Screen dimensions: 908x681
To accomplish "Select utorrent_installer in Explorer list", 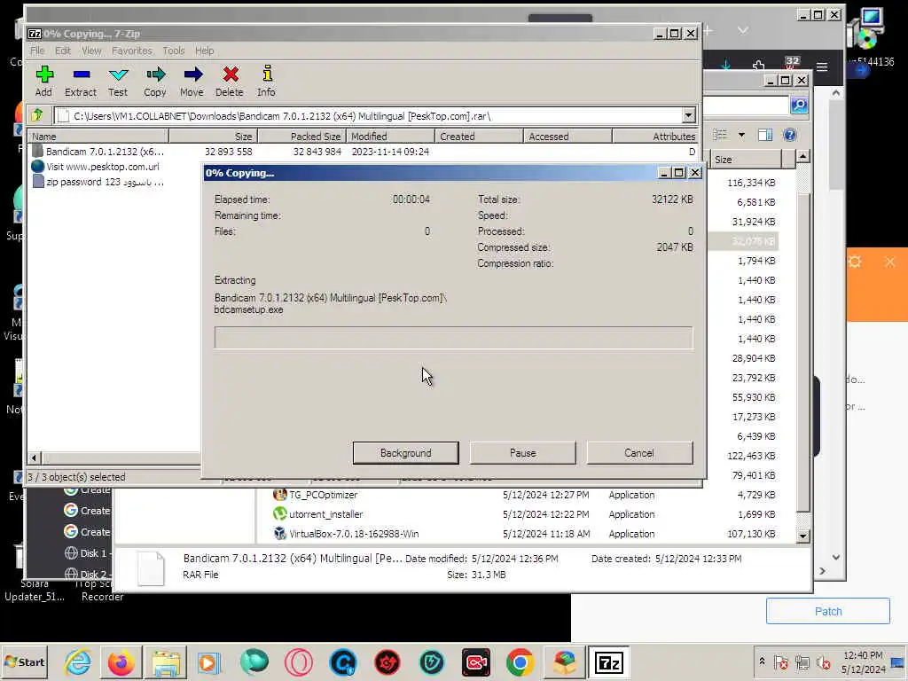I will pyautogui.click(x=318, y=514).
